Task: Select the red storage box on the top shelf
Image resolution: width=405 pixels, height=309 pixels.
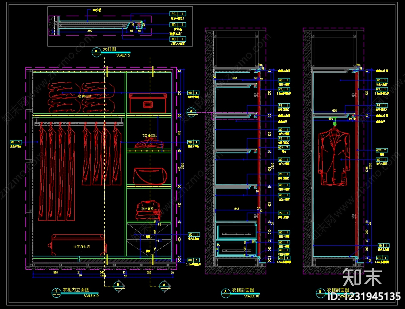Action: 147,103
